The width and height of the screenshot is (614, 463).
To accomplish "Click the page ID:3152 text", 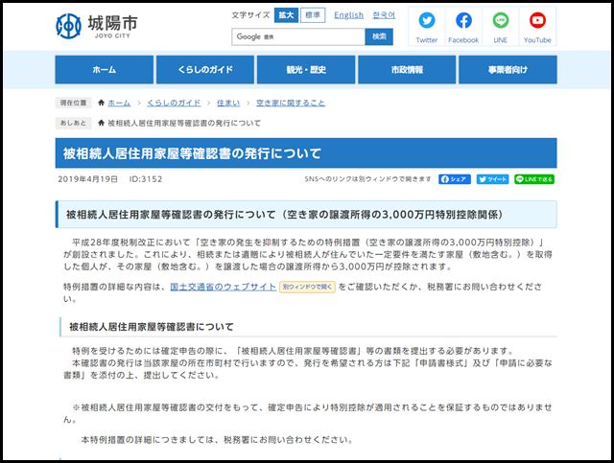I will coord(146,179).
